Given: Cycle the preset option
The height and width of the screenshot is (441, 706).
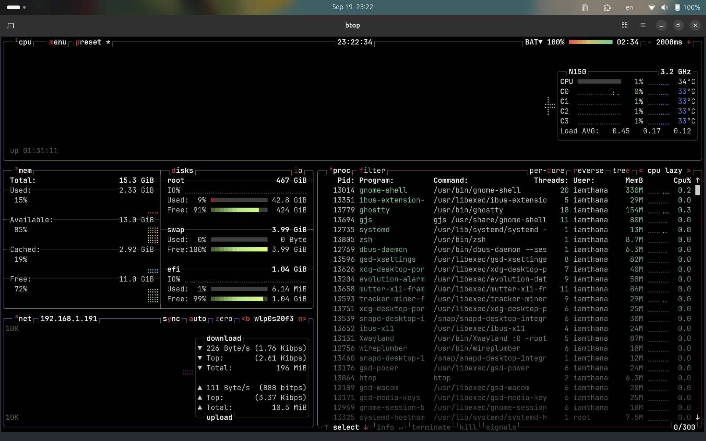Looking at the screenshot, I should [x=88, y=42].
